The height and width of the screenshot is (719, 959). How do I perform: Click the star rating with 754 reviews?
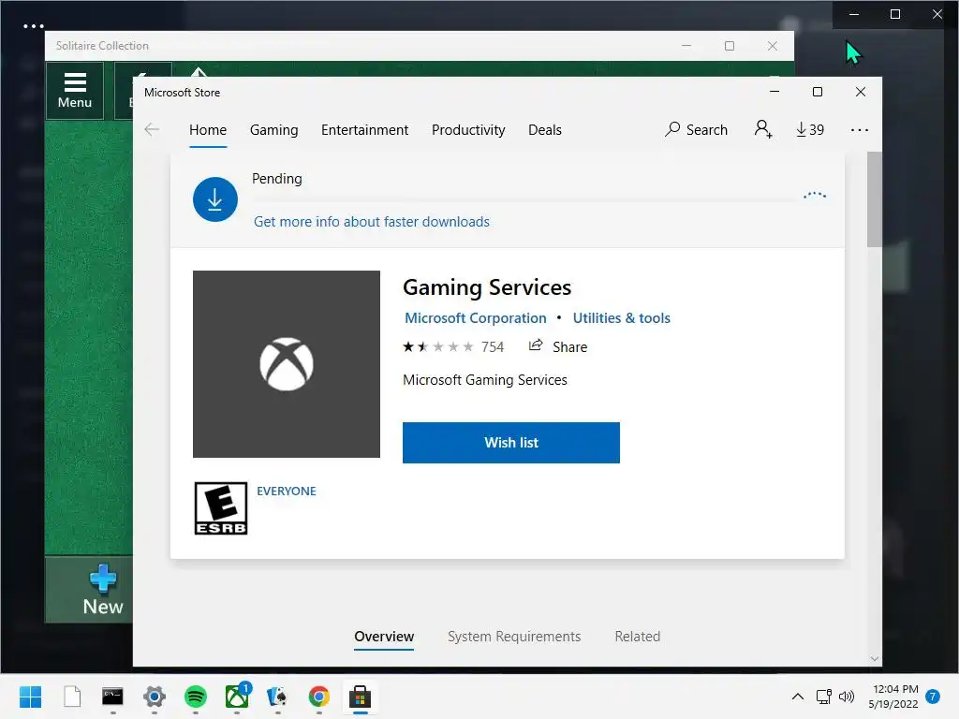click(x=453, y=347)
